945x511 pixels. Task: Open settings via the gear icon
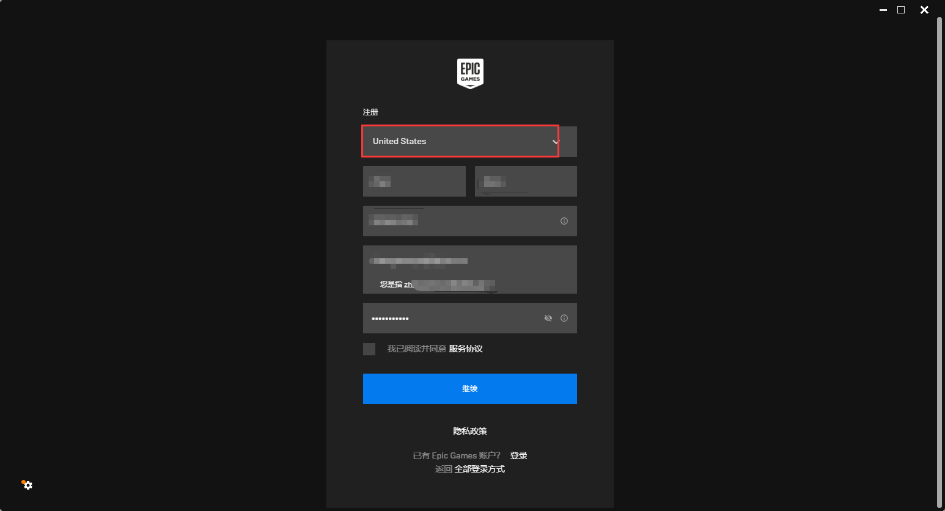28,485
